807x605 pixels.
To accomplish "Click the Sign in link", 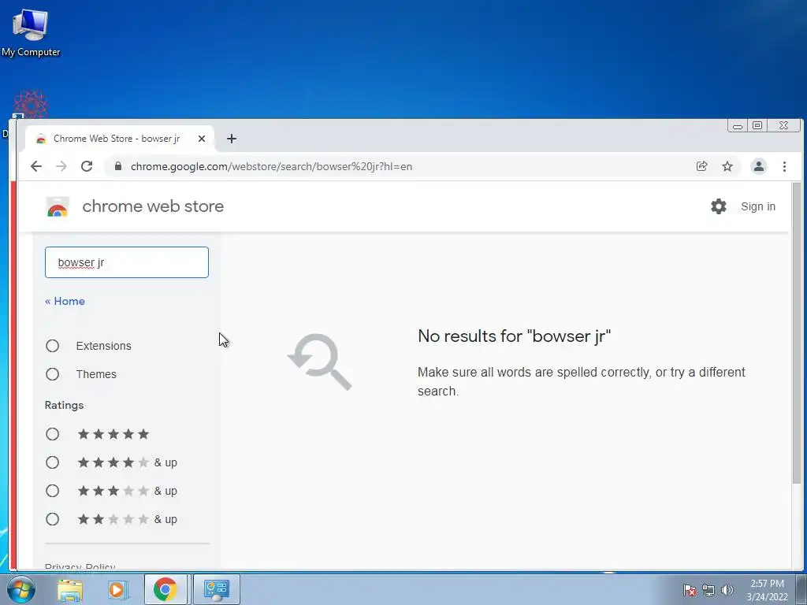I will [x=757, y=206].
